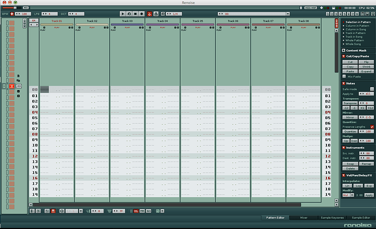
Task: Click the quantize Q icon in bottom toolbar
Action: pos(62,211)
